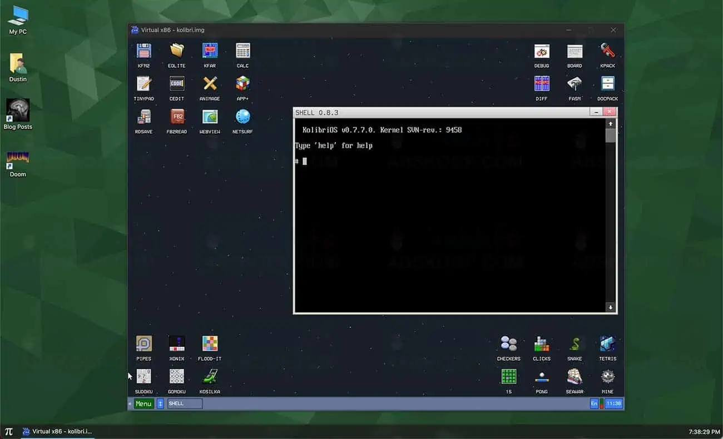Launch the KPACK tool icon
The image size is (723, 439).
pos(607,52)
